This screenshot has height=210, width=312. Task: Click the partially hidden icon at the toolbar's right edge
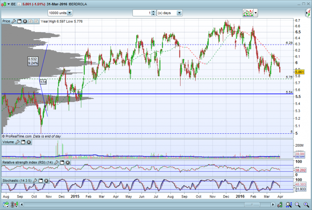(308, 13)
